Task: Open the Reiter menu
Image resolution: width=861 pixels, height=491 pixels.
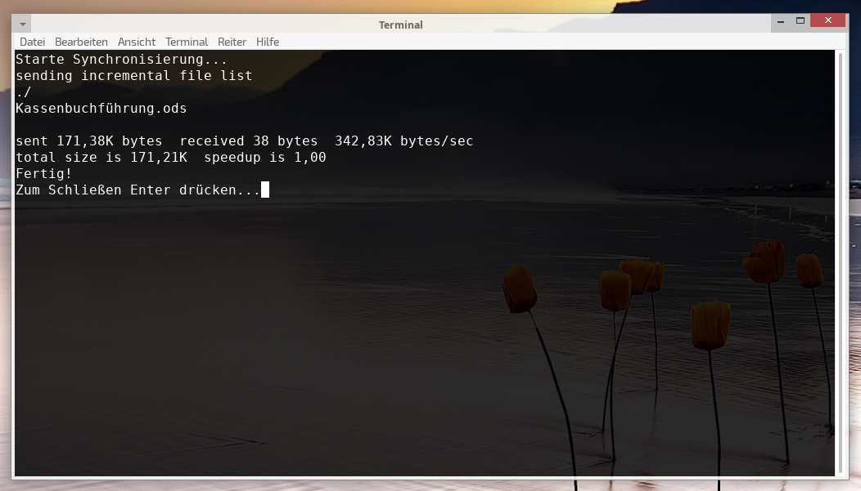Action: pyautogui.click(x=232, y=42)
